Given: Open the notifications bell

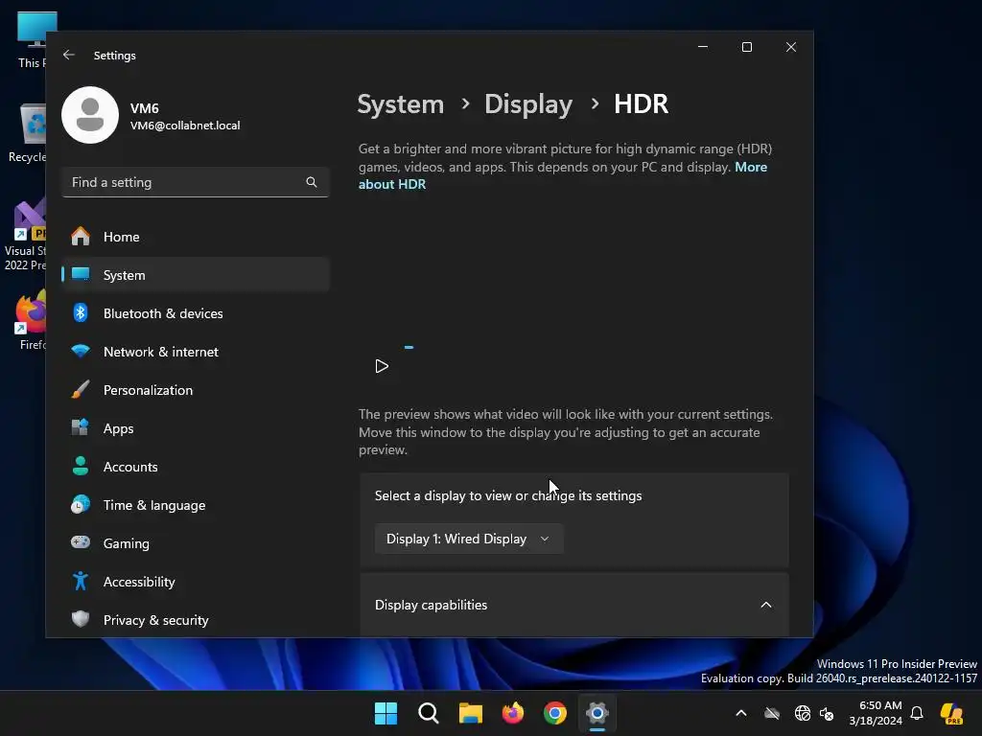Looking at the screenshot, I should pyautogui.click(x=917, y=713).
